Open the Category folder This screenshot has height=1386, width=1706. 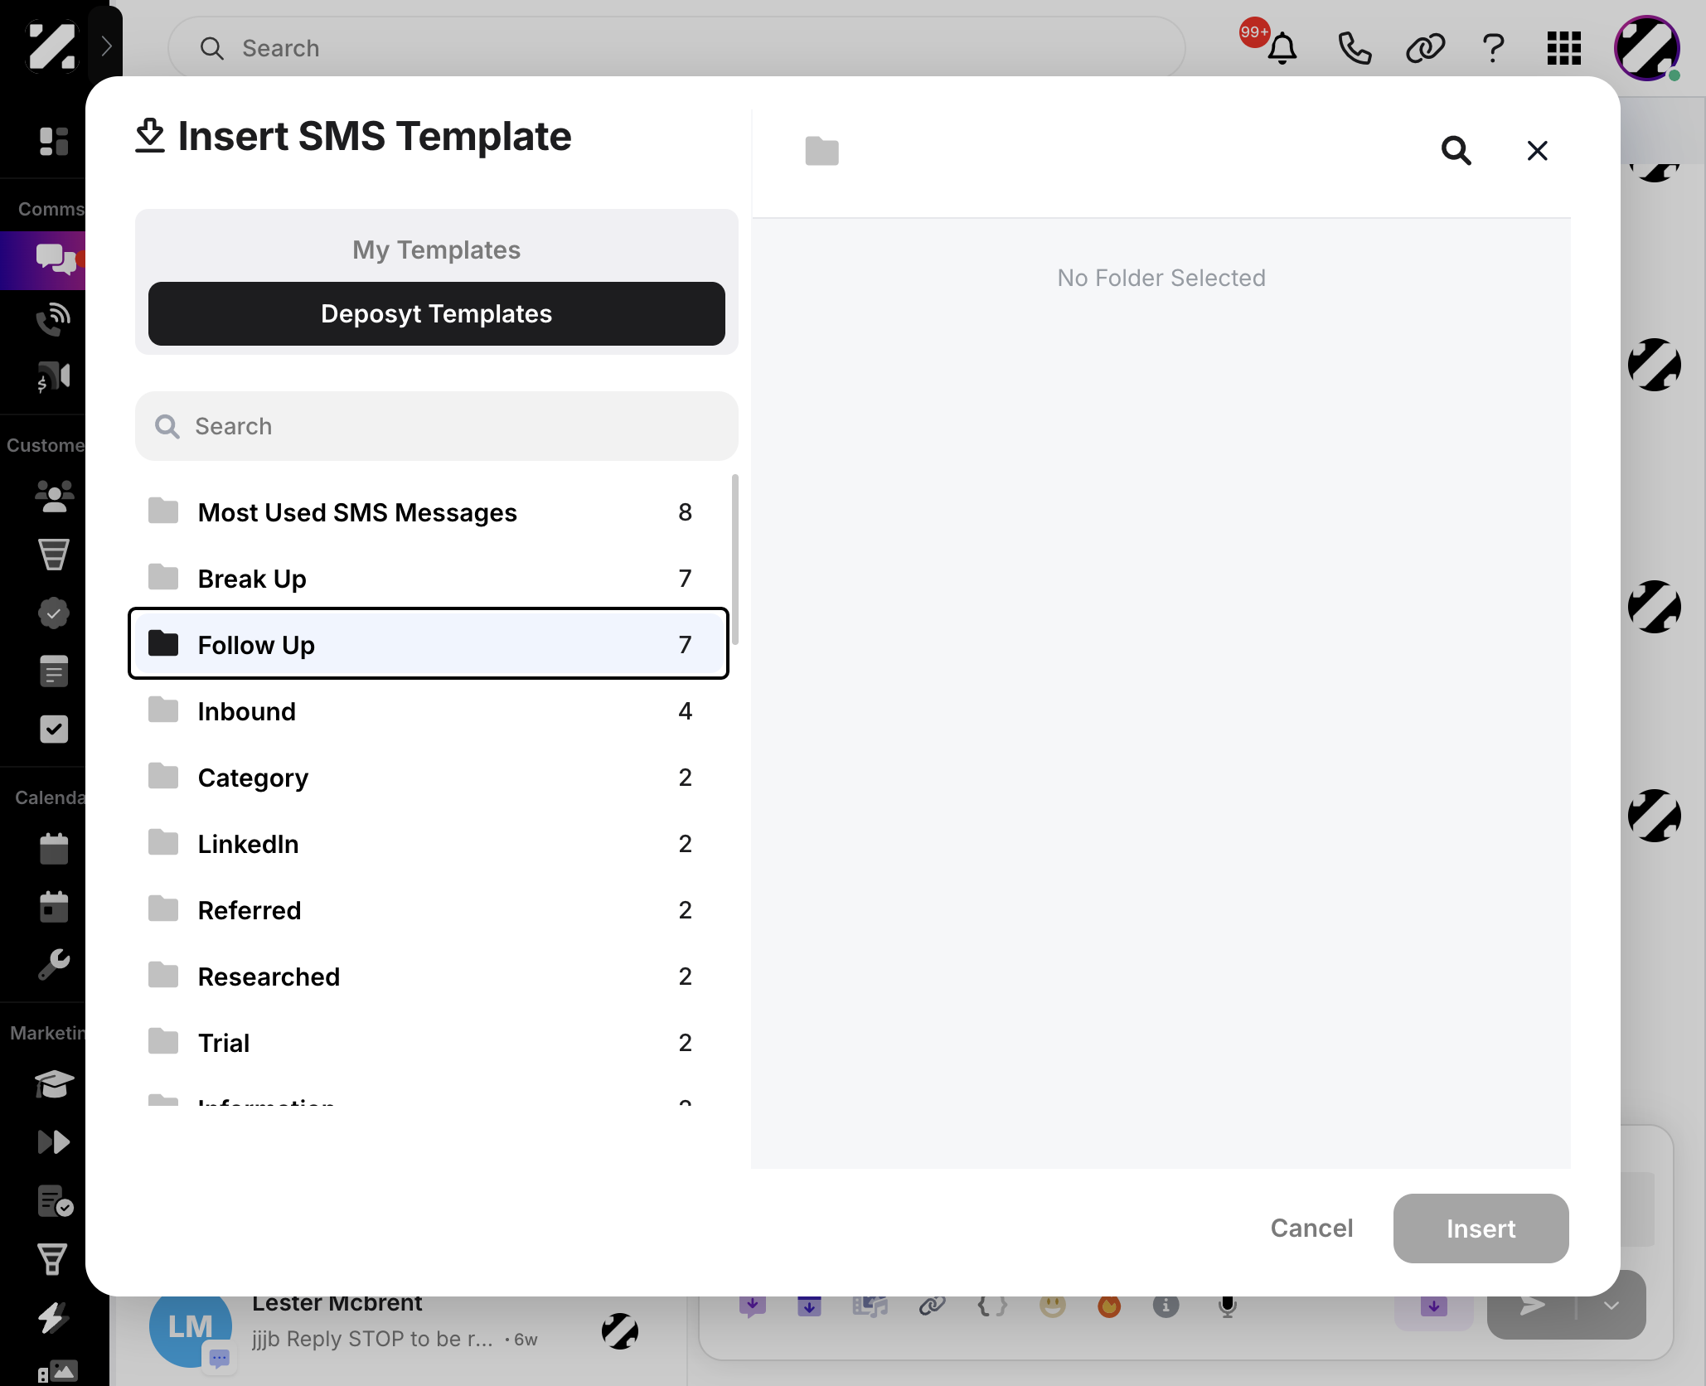[429, 778]
